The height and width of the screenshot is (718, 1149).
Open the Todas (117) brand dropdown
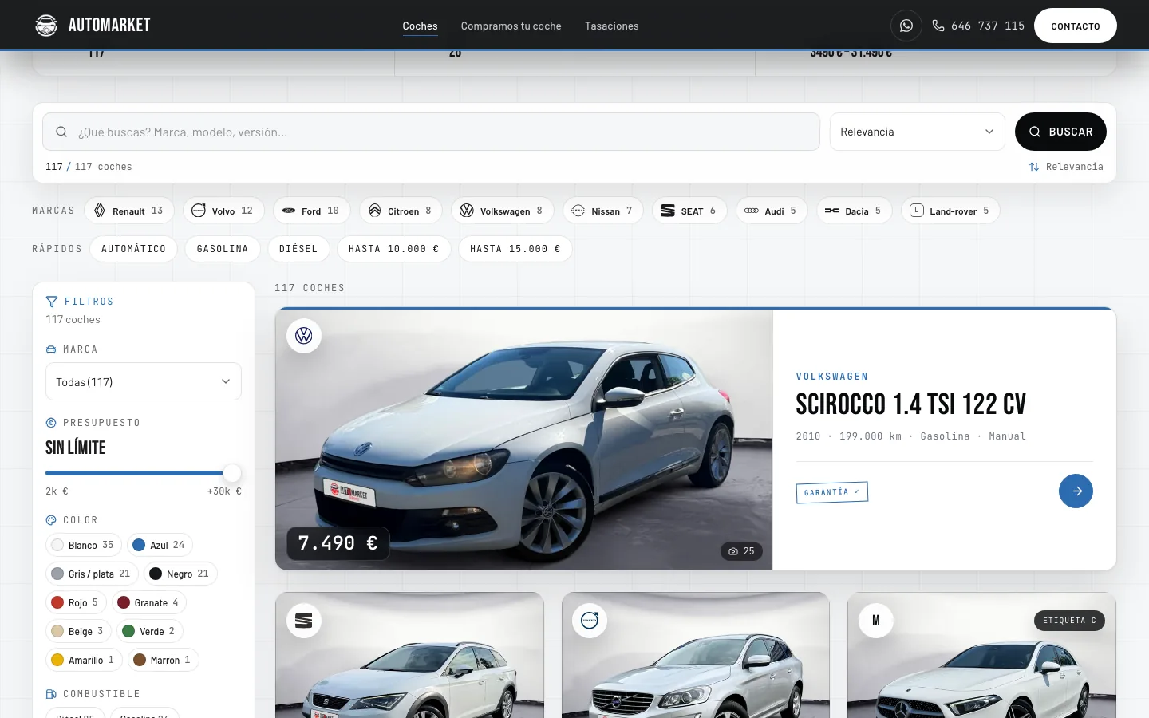click(144, 381)
